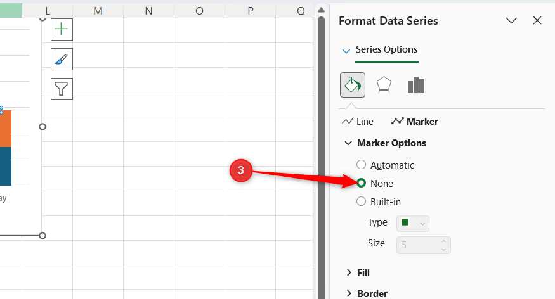Click the orange bar segment in the chart

6,129
